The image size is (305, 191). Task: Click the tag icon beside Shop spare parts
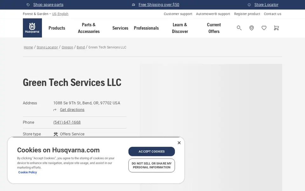tap(28, 5)
